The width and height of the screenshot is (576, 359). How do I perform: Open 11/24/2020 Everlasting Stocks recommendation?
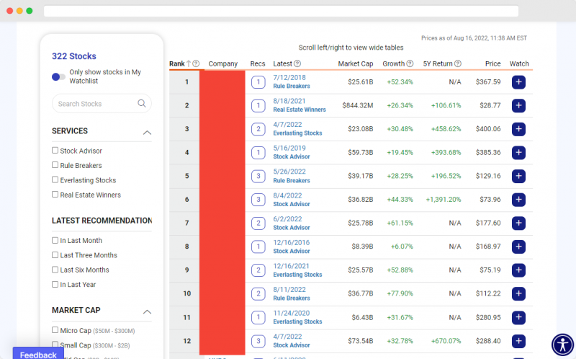click(x=297, y=317)
